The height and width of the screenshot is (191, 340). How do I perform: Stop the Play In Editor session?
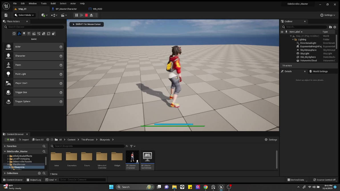(86, 15)
